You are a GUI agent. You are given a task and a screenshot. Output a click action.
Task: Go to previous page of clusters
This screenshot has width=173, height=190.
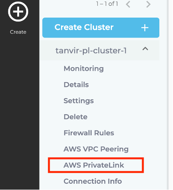[128, 4]
